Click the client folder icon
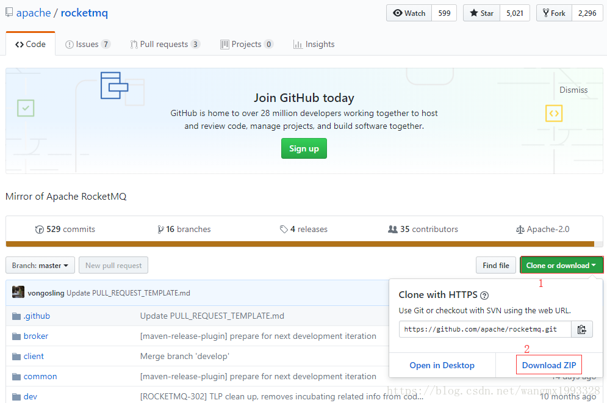Screen dimensions: 607x403 pyautogui.click(x=16, y=357)
